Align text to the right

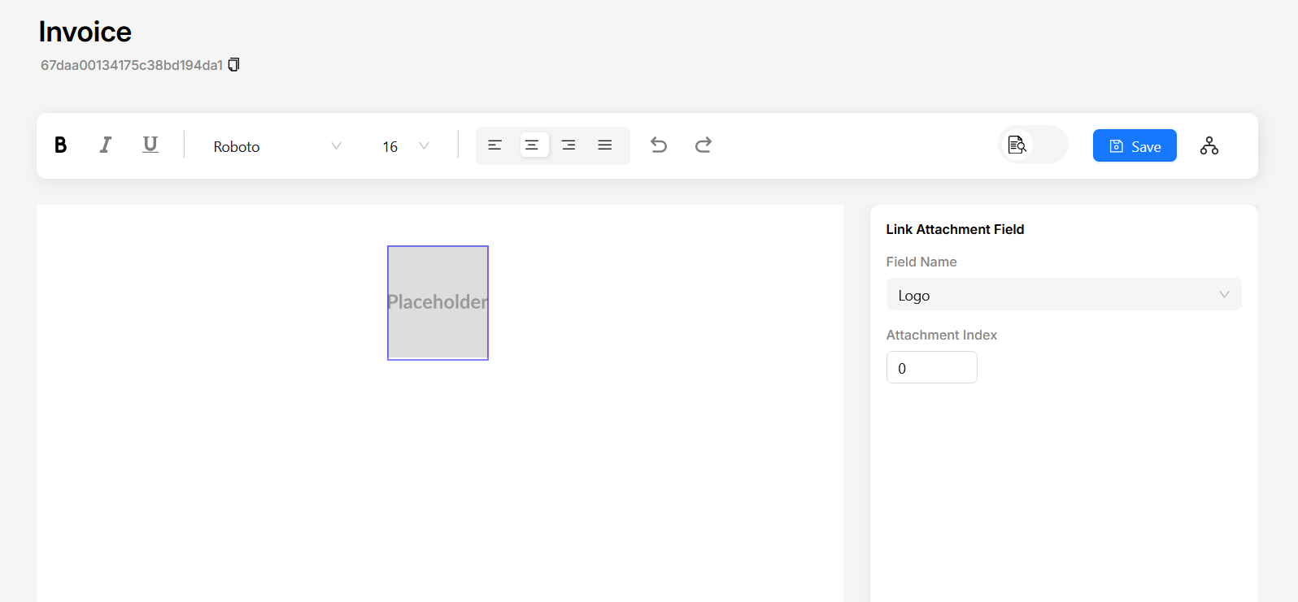[568, 145]
